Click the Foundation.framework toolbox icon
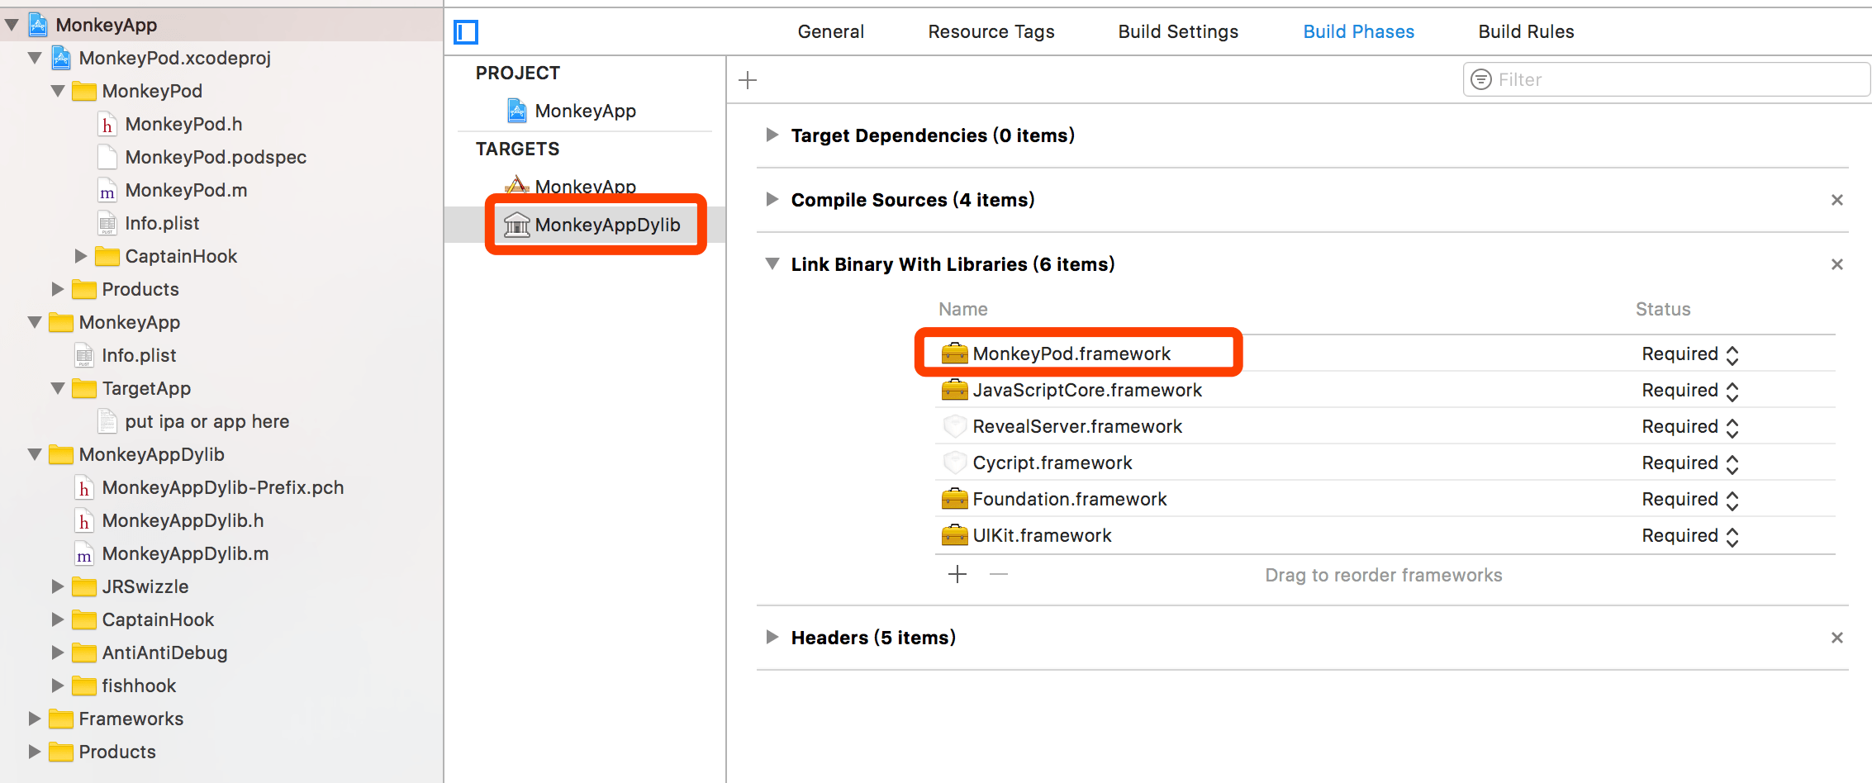The image size is (1872, 783). click(x=955, y=499)
